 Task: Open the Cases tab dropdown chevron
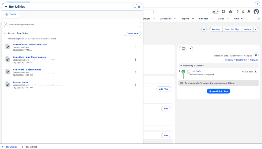click(227, 19)
